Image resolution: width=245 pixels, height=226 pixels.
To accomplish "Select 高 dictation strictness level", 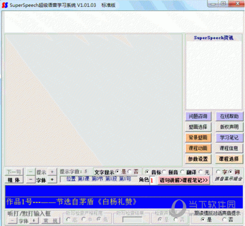I will 68,220.
